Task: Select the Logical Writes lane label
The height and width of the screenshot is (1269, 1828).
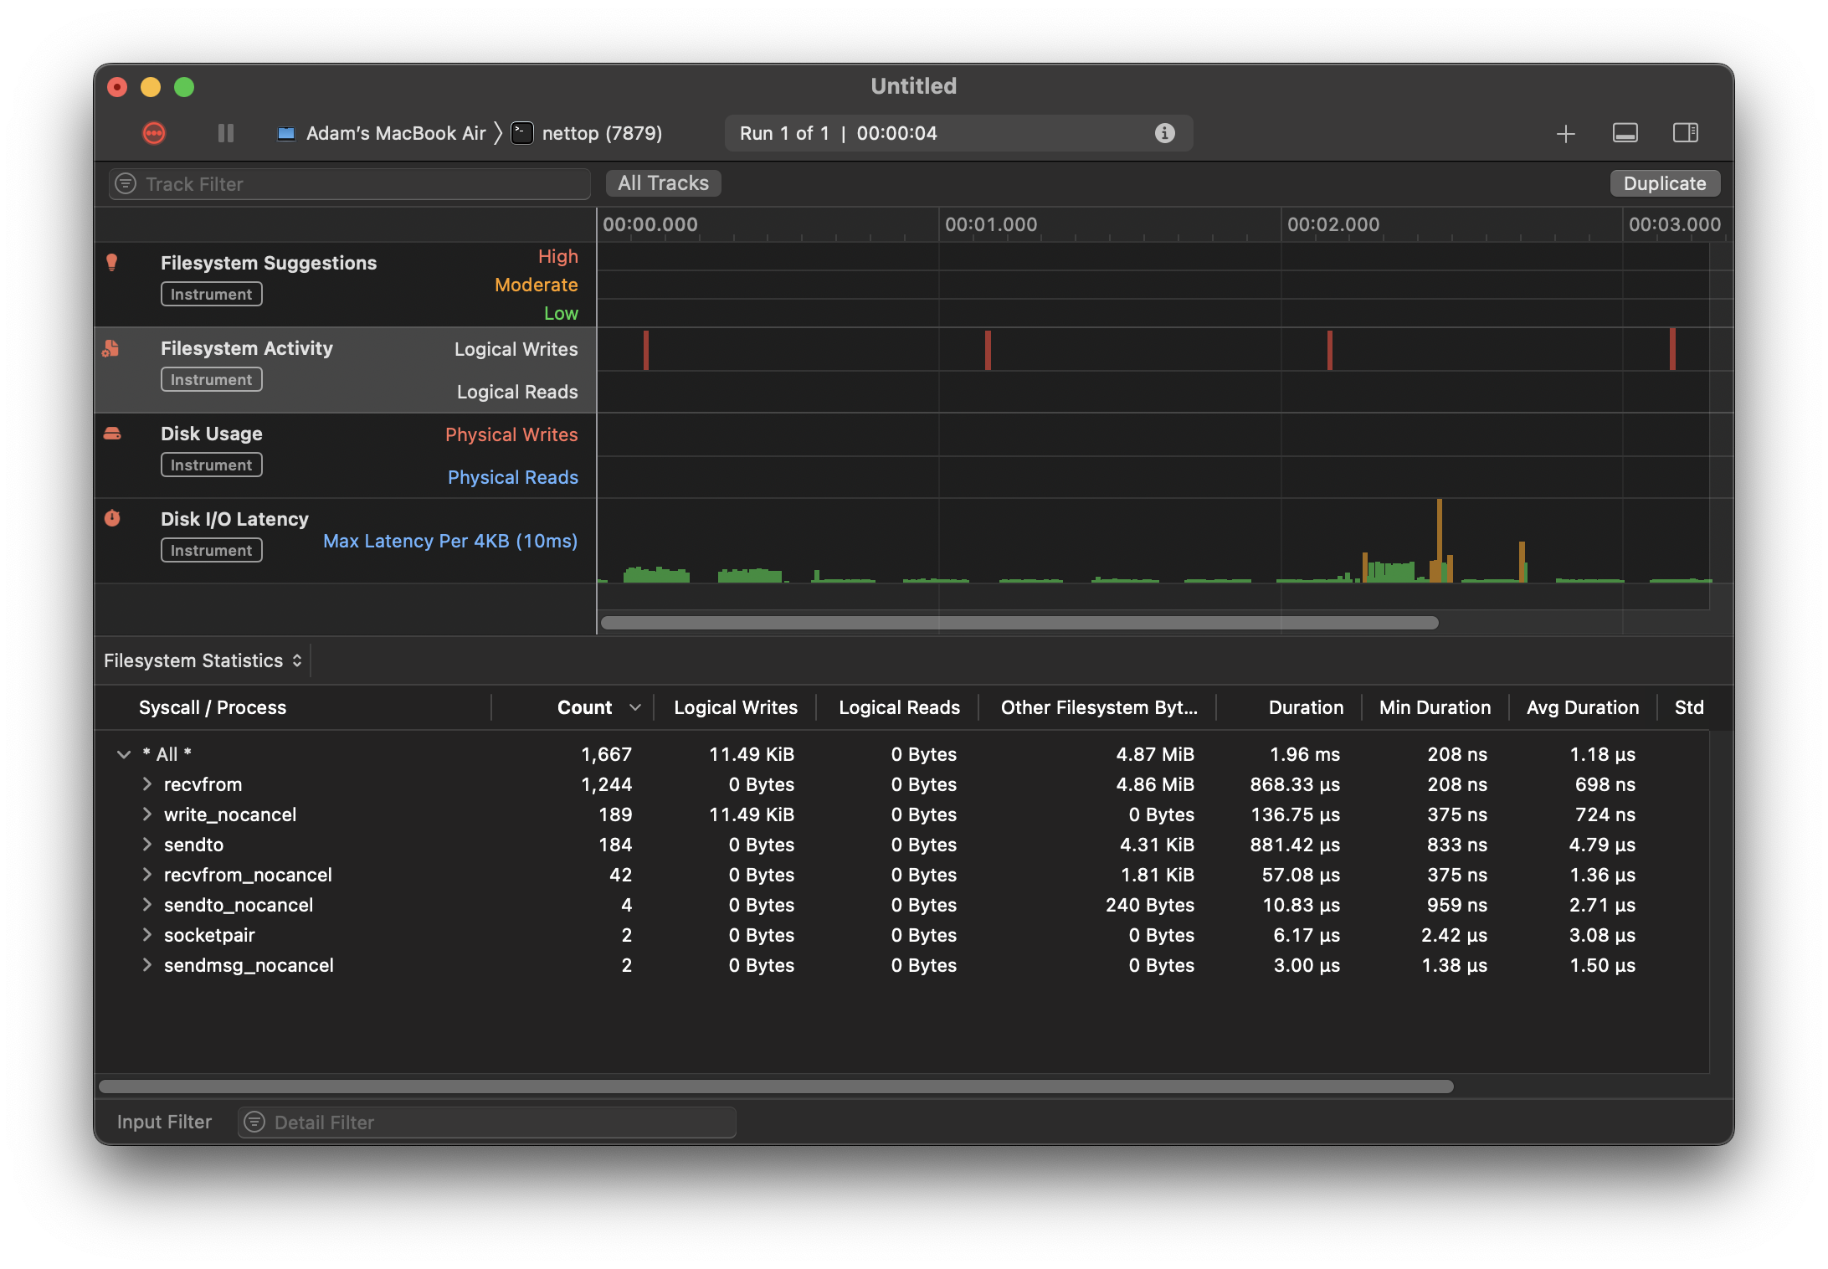Action: (516, 349)
